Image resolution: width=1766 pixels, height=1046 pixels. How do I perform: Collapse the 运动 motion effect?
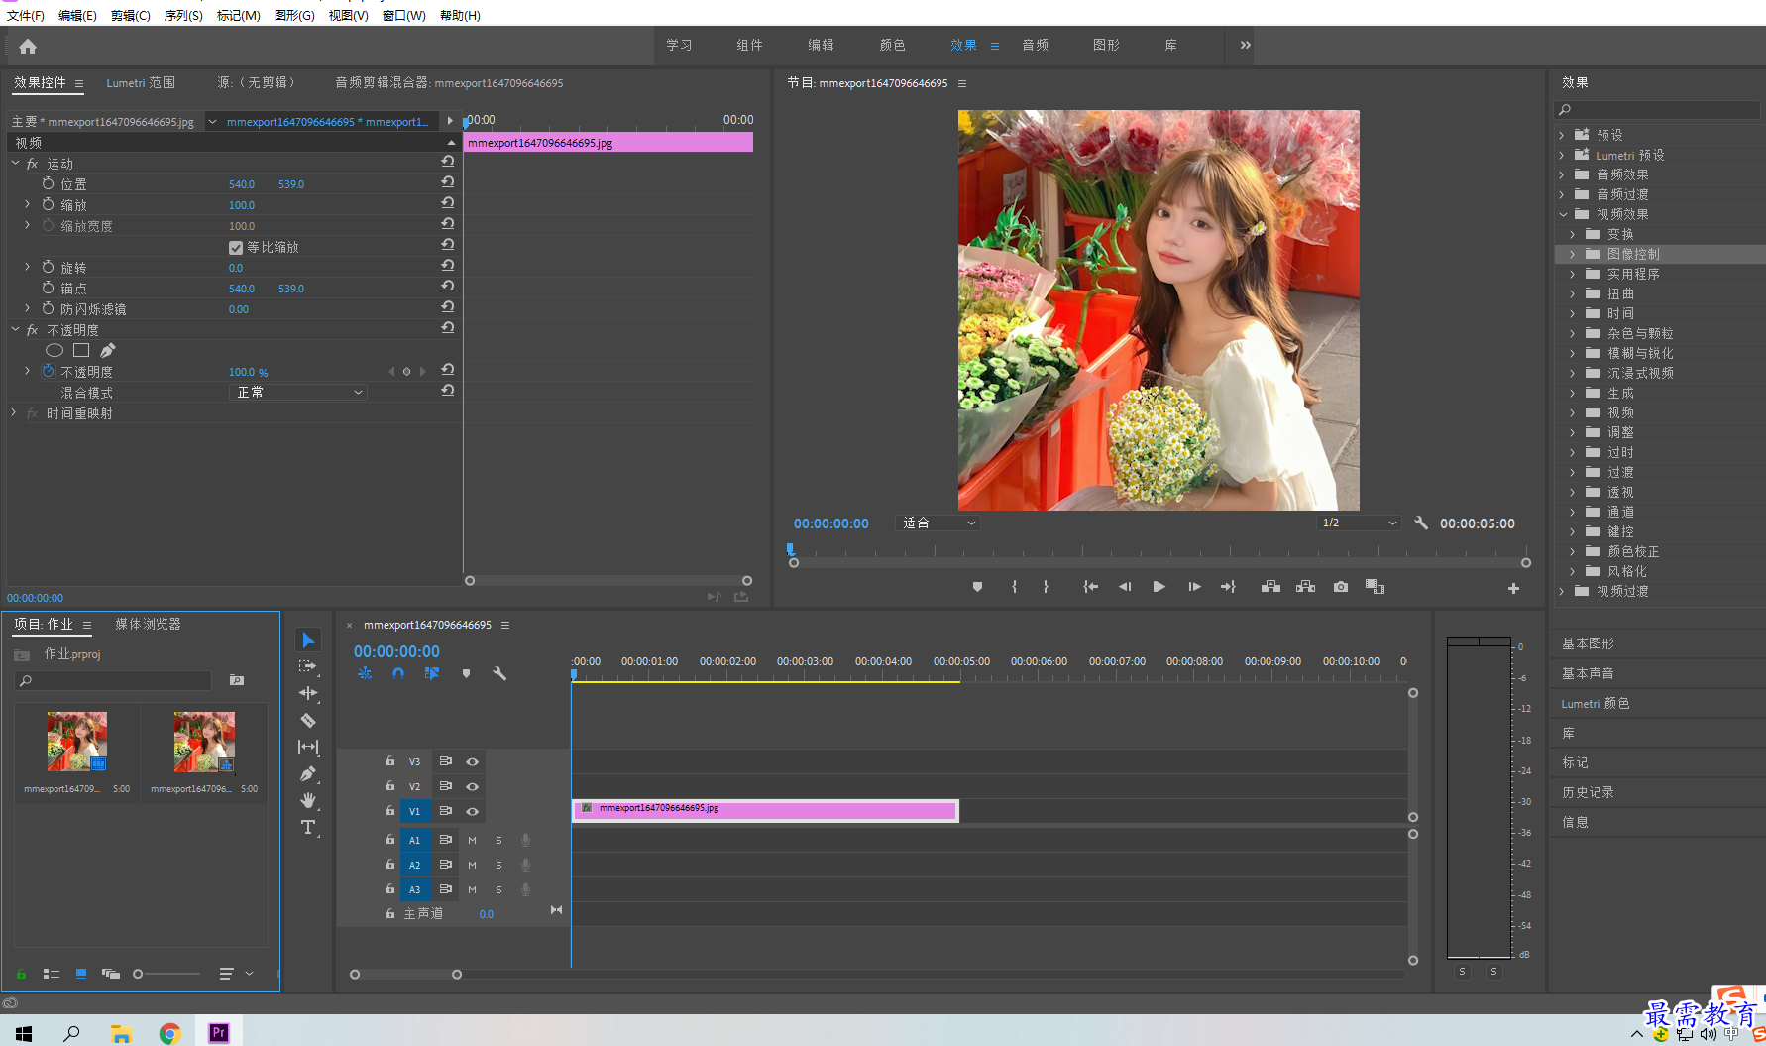[15, 163]
